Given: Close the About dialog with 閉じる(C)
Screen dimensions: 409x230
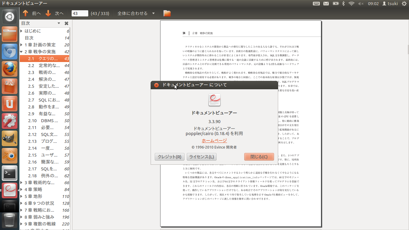Looking at the screenshot, I should [x=259, y=157].
